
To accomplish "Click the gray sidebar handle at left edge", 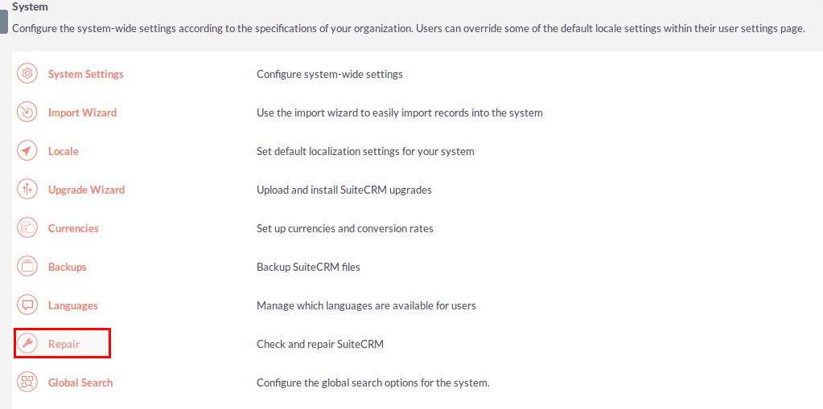I will [x=4, y=22].
